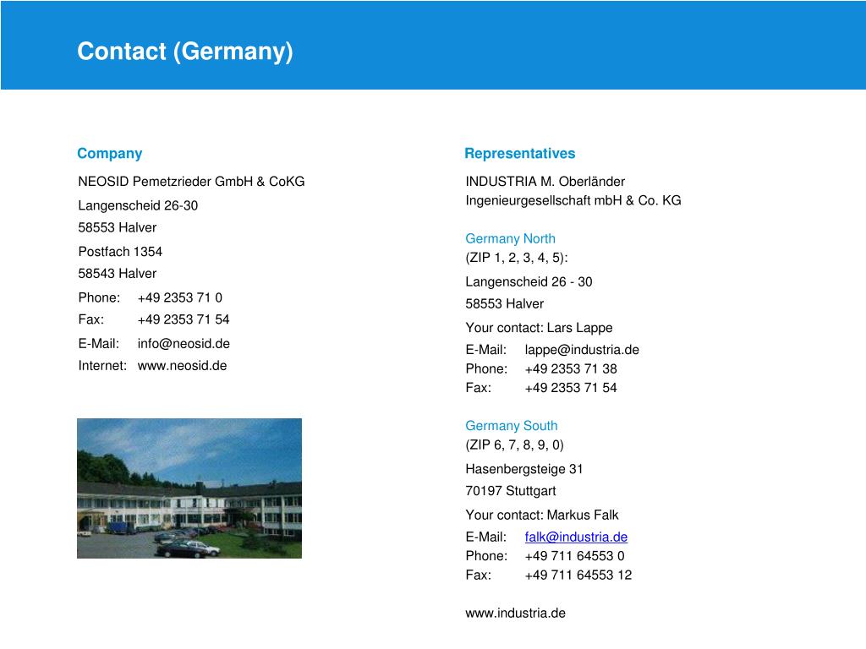Select the Contact (Germany) page title
866x649 pixels.
pos(185,52)
